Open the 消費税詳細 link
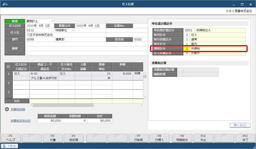The width and height of the screenshot is (256, 149). point(18,110)
